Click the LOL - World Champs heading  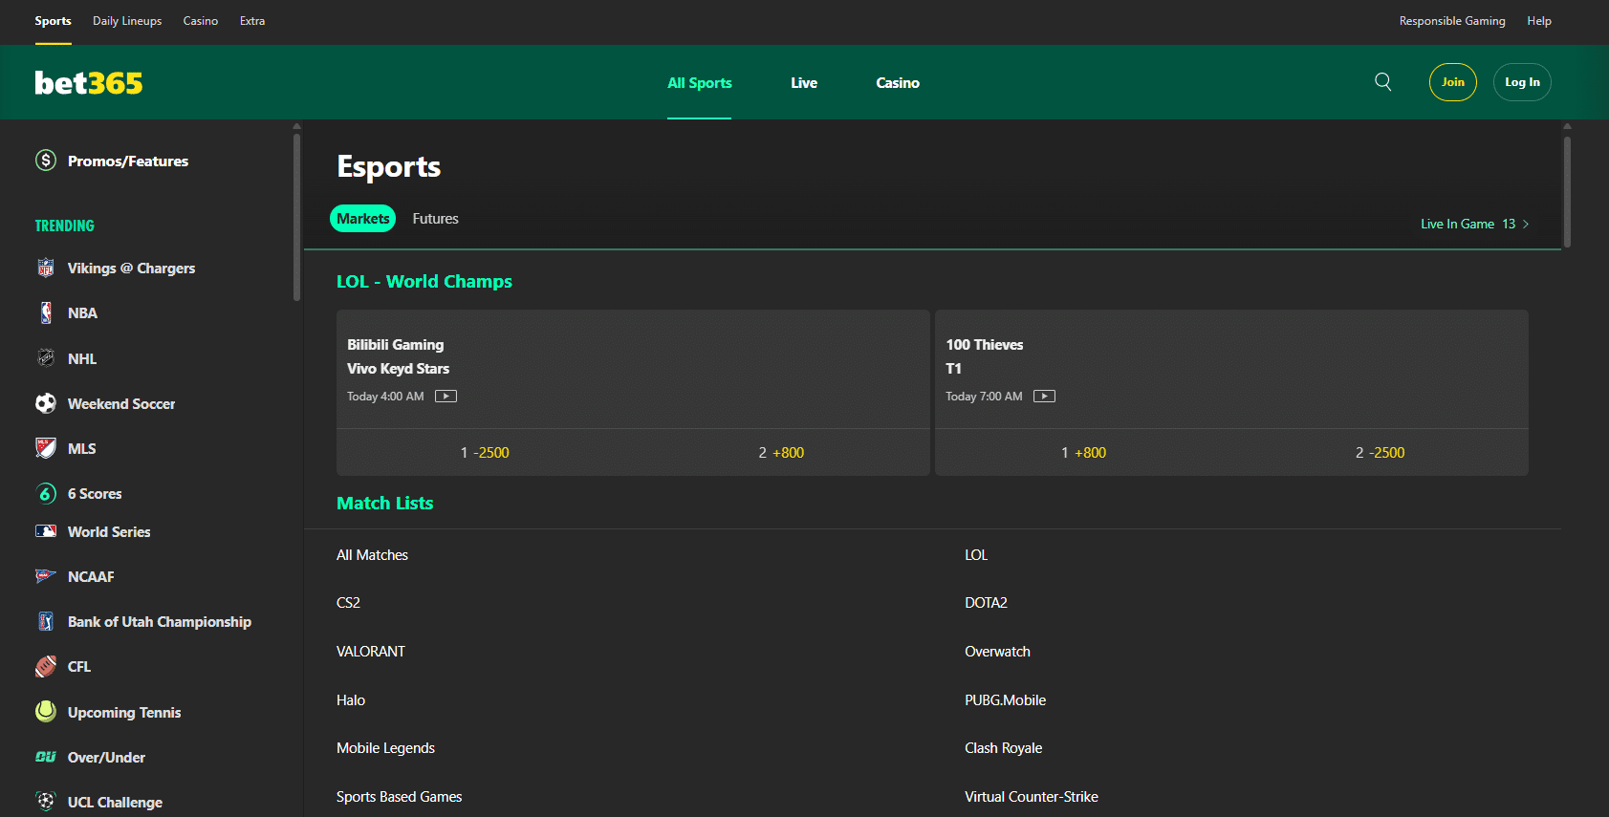click(424, 282)
